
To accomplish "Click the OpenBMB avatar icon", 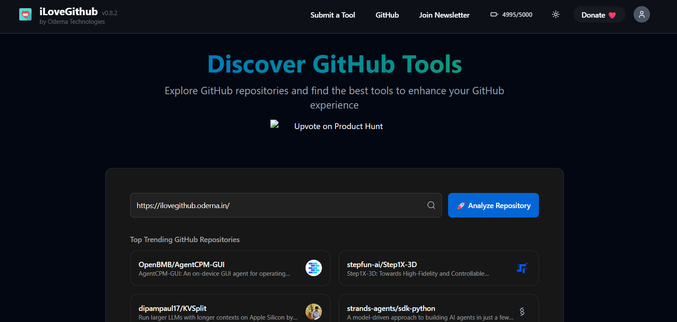I will (x=314, y=268).
